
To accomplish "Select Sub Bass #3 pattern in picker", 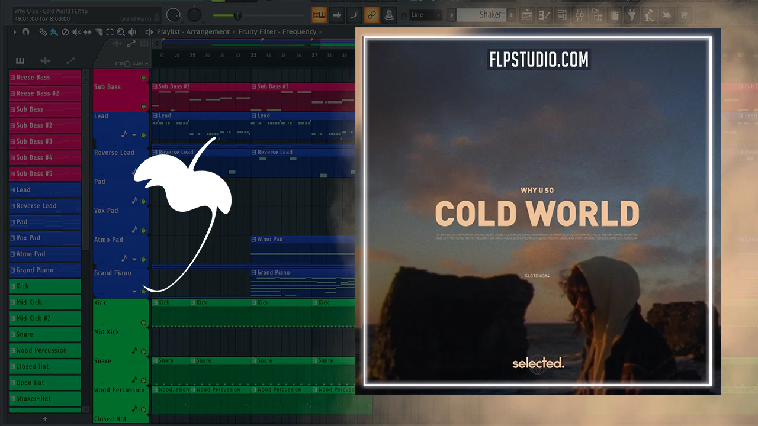I will [45, 142].
